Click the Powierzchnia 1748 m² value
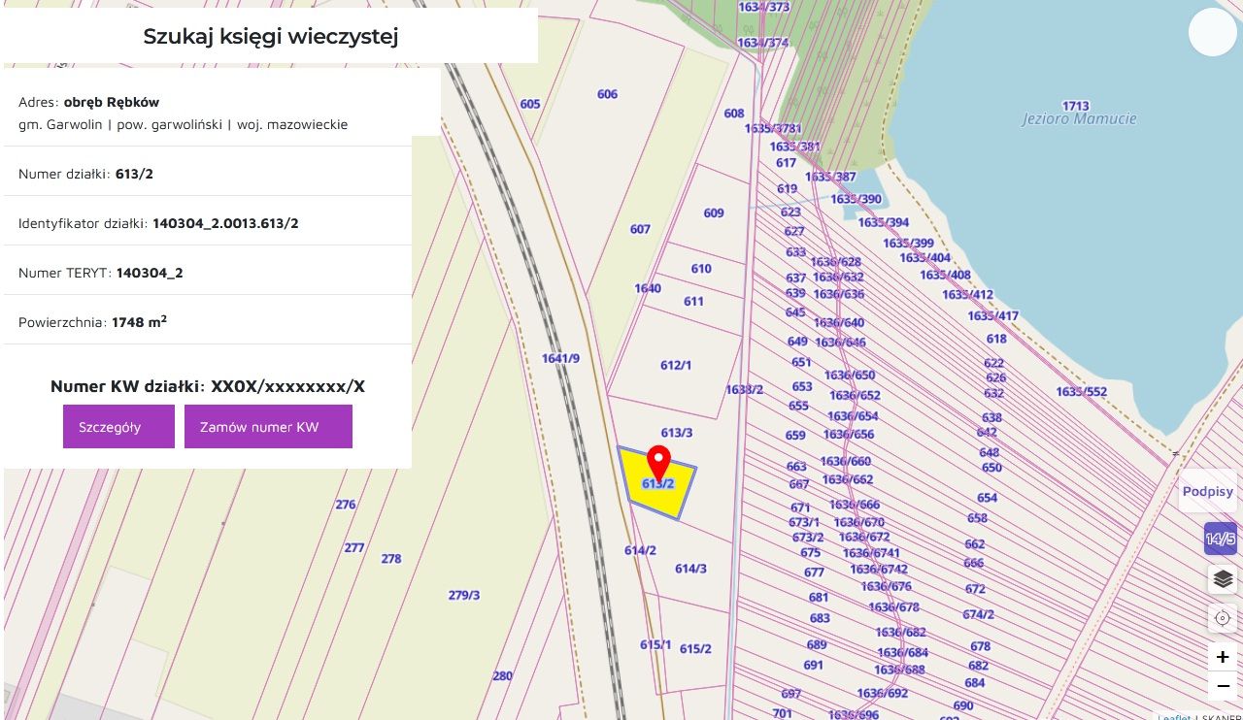The height and width of the screenshot is (720, 1243). (142, 320)
